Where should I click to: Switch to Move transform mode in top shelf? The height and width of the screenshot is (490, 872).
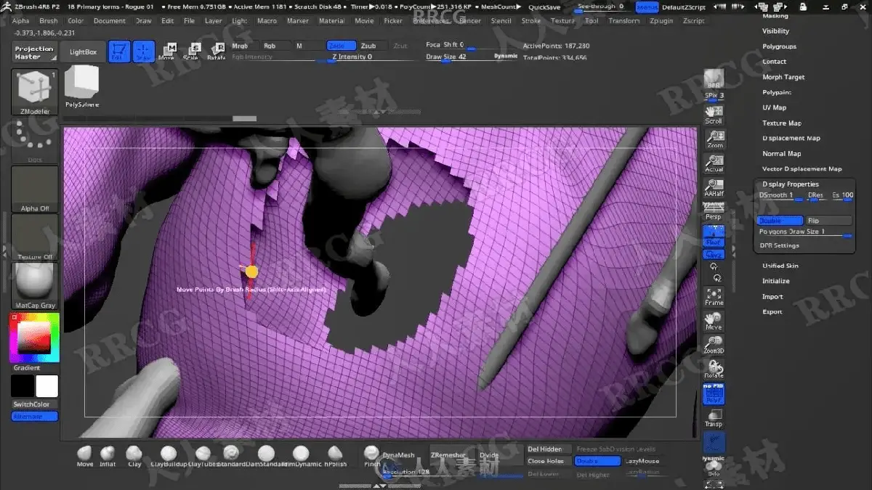(167, 52)
